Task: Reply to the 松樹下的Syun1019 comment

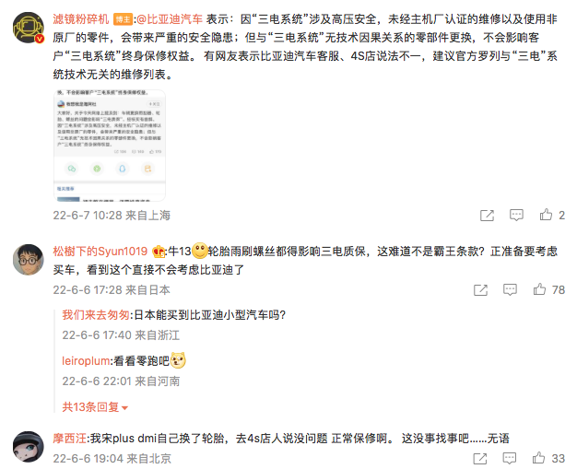Action: [x=510, y=290]
